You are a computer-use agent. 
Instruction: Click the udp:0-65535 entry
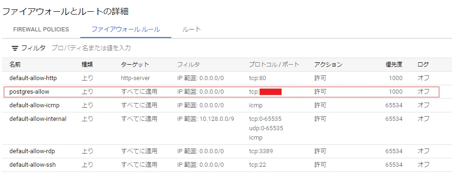click(x=266, y=128)
